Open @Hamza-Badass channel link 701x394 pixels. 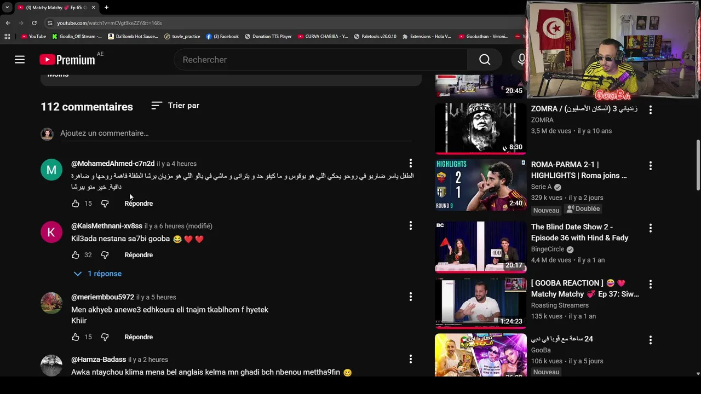pyautogui.click(x=99, y=360)
